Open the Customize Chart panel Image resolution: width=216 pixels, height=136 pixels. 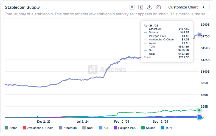[187, 7]
